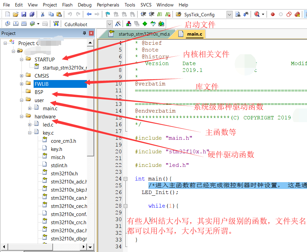Click the Find text icon

pyautogui.click(x=238, y=14)
